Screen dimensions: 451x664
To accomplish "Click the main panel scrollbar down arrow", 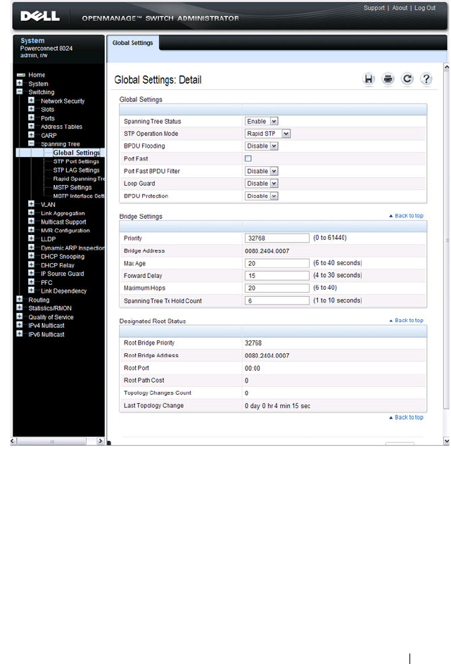I will point(446,441).
